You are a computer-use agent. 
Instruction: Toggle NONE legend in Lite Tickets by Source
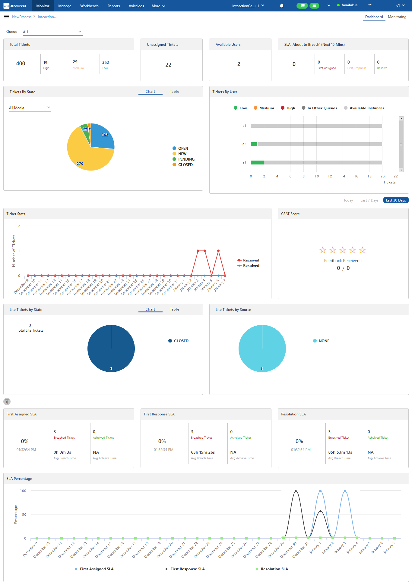[321, 341]
